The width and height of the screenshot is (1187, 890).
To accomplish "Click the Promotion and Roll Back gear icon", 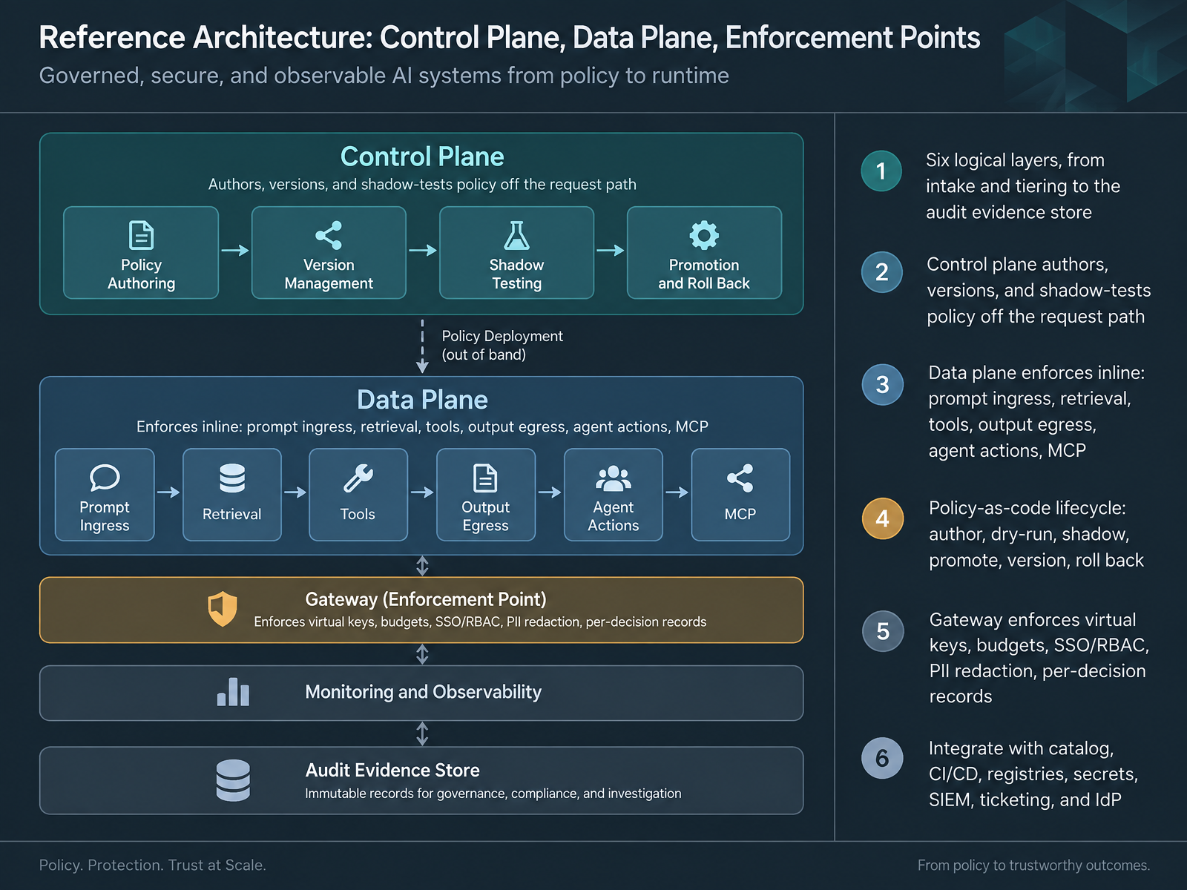I will 704,235.
